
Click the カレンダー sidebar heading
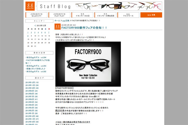(x=39, y=21)
